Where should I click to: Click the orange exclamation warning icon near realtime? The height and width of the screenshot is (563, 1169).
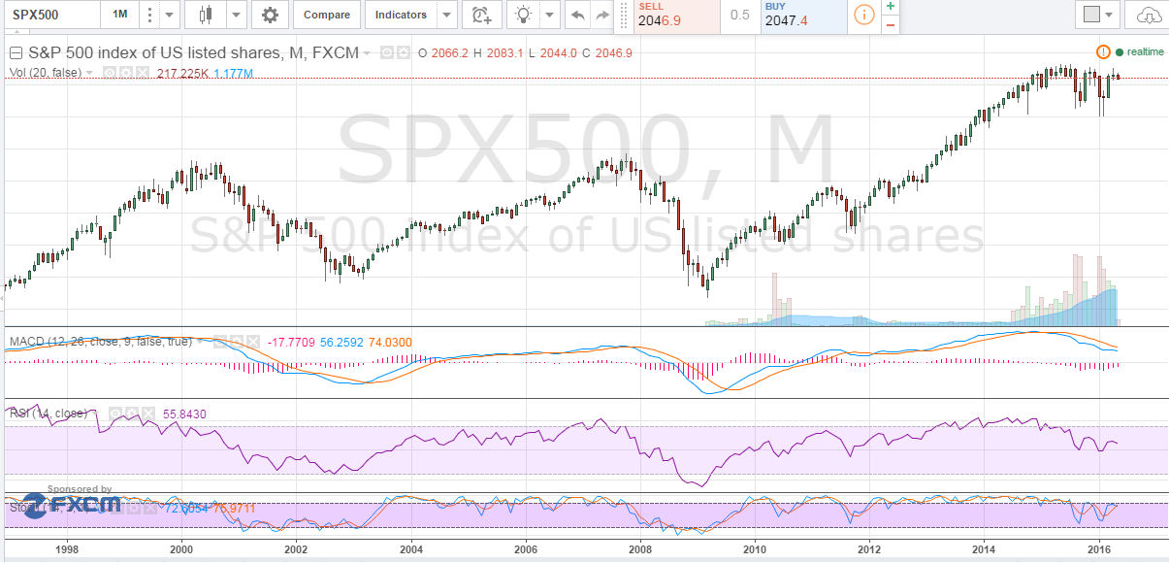pos(1103,51)
